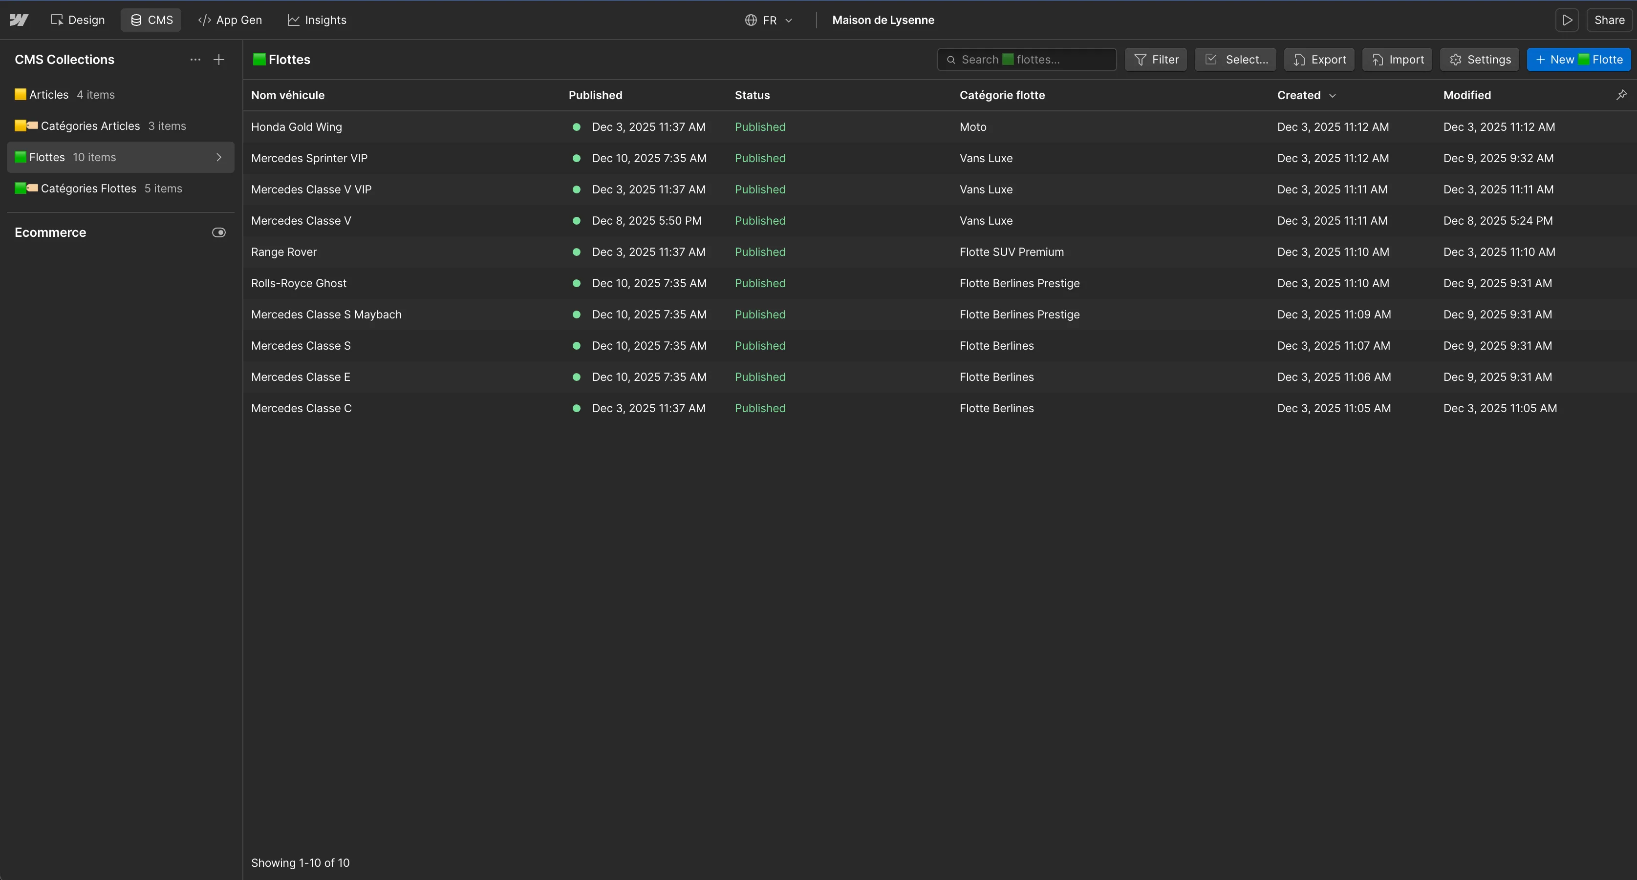Open the Filter tool
This screenshot has width=1637, height=880.
click(1155, 60)
